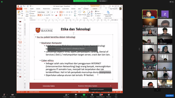
Task: Click the red Font Color button
Action: click(56, 15)
